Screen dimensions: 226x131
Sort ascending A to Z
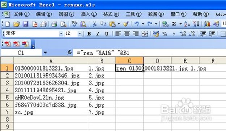click(187, 24)
